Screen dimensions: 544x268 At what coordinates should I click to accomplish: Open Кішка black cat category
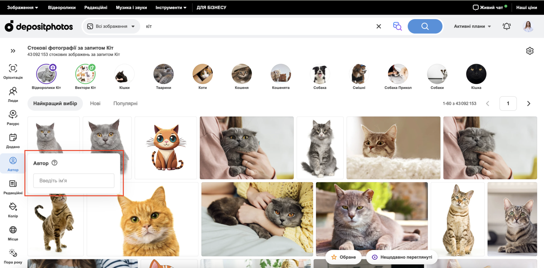(x=476, y=77)
